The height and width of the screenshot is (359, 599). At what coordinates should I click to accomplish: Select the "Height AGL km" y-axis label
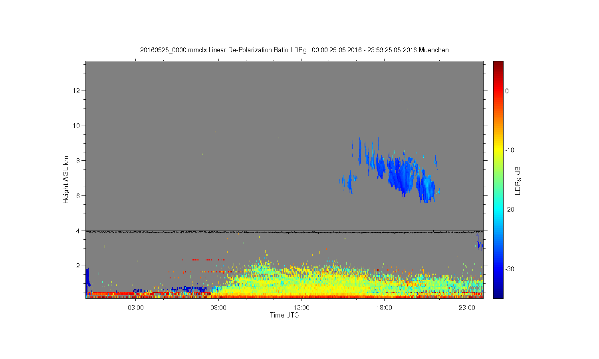click(66, 180)
